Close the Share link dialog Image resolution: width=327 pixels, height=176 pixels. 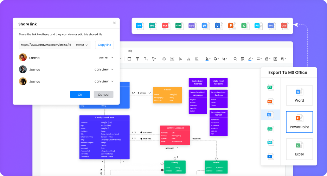pos(114,23)
